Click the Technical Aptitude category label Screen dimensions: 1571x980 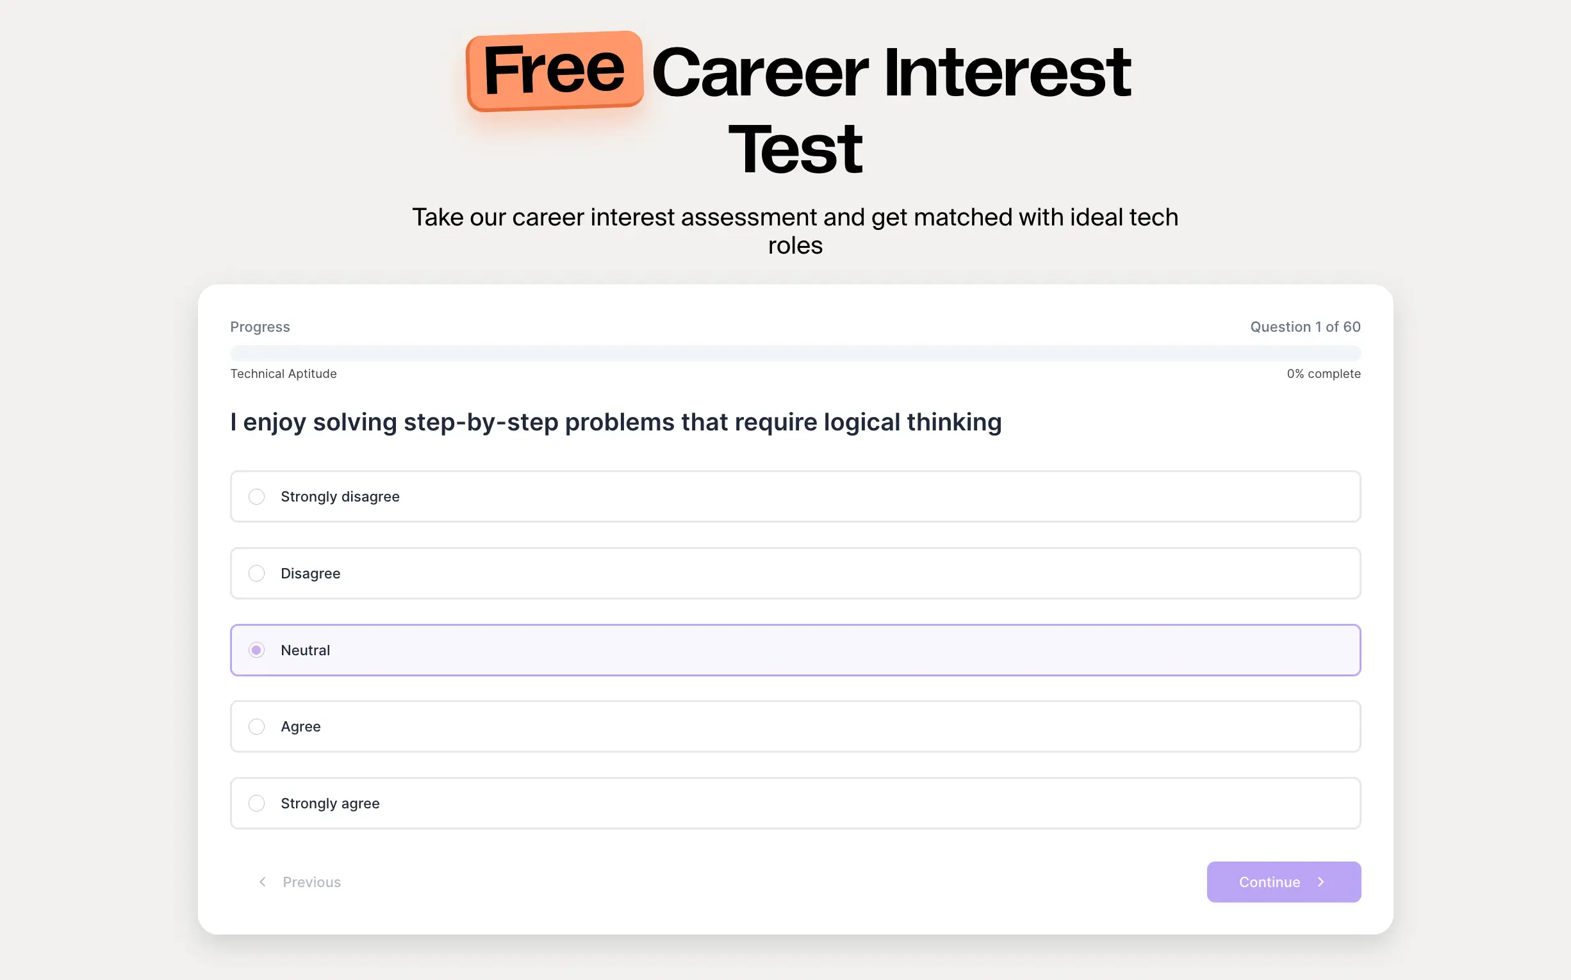[283, 374]
